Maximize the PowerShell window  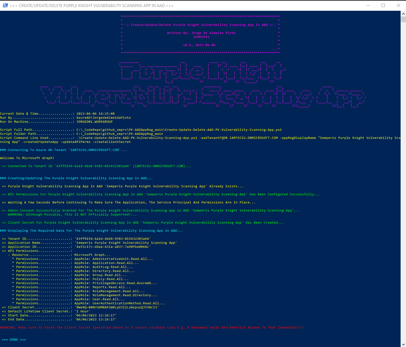click(383, 5)
